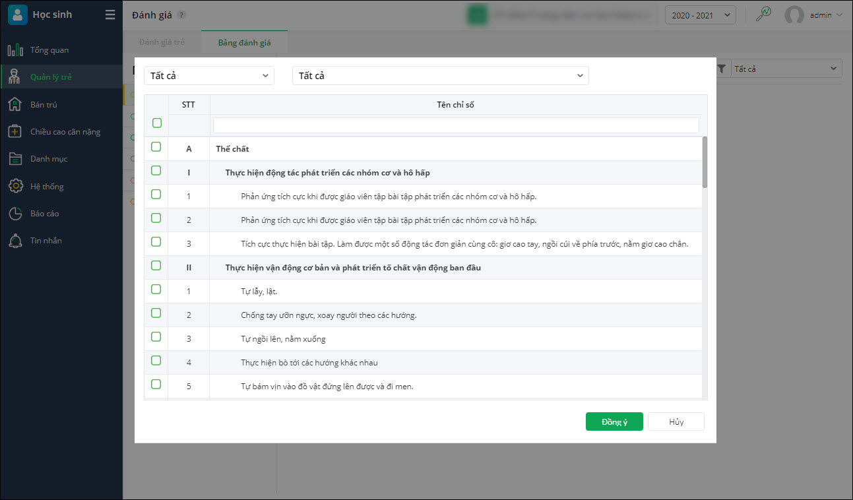This screenshot has height=500, width=853.
Task: Click the filter funnel icon
Action: [722, 69]
